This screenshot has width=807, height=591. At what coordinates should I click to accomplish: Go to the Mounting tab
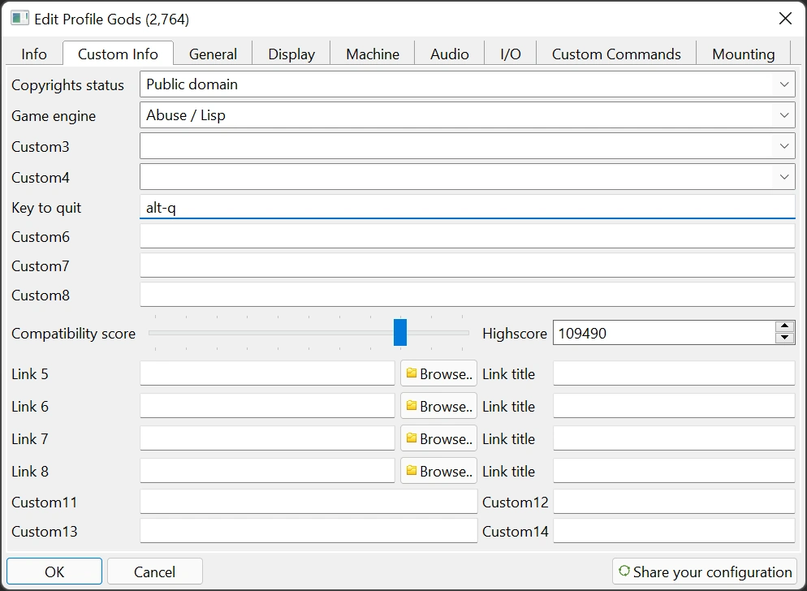pyautogui.click(x=743, y=54)
